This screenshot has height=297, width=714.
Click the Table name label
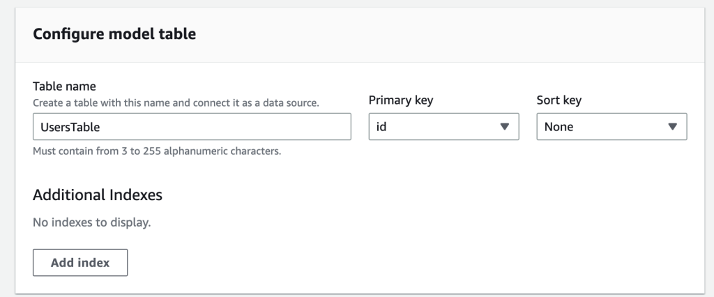(x=64, y=86)
